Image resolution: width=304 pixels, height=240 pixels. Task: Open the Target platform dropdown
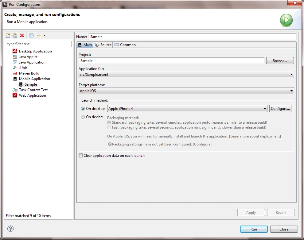point(186,91)
